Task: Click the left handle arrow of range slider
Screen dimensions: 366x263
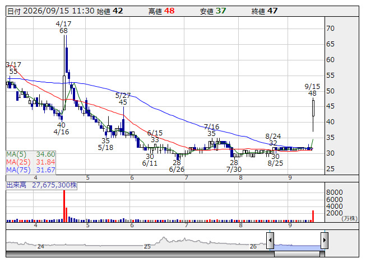Action: coord(270,240)
